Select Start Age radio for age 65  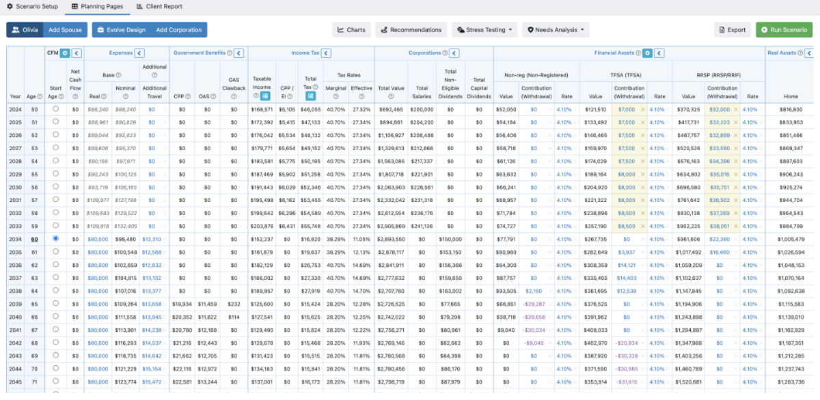tap(55, 304)
